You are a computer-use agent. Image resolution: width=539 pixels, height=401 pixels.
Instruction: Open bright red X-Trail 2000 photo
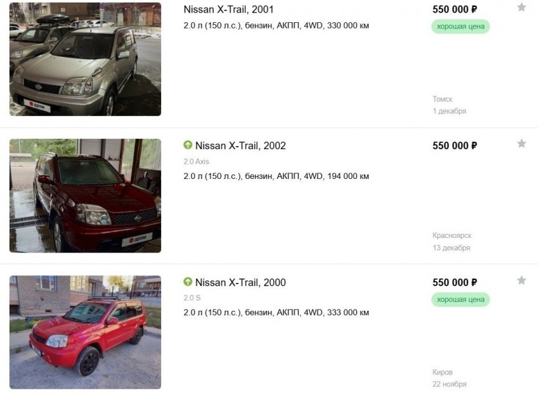pyautogui.click(x=85, y=332)
